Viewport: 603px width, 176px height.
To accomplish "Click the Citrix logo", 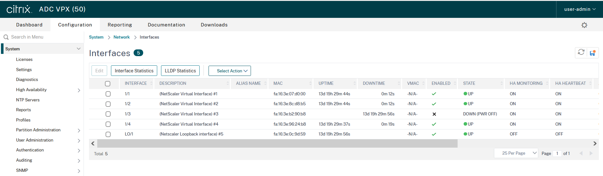I will [x=19, y=9].
